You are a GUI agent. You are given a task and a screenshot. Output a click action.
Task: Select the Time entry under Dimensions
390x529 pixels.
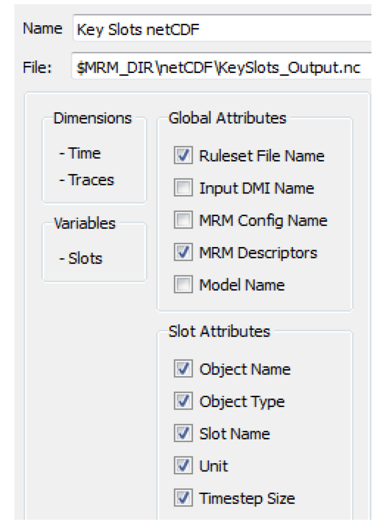pos(80,153)
